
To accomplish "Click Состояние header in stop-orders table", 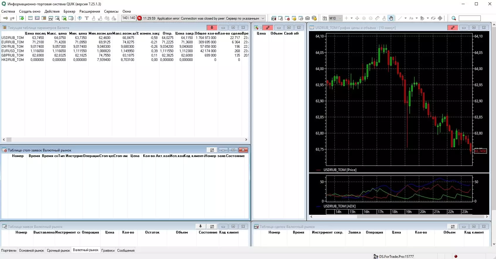I will [235, 156].
